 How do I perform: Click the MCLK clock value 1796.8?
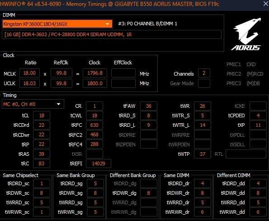click(95, 73)
